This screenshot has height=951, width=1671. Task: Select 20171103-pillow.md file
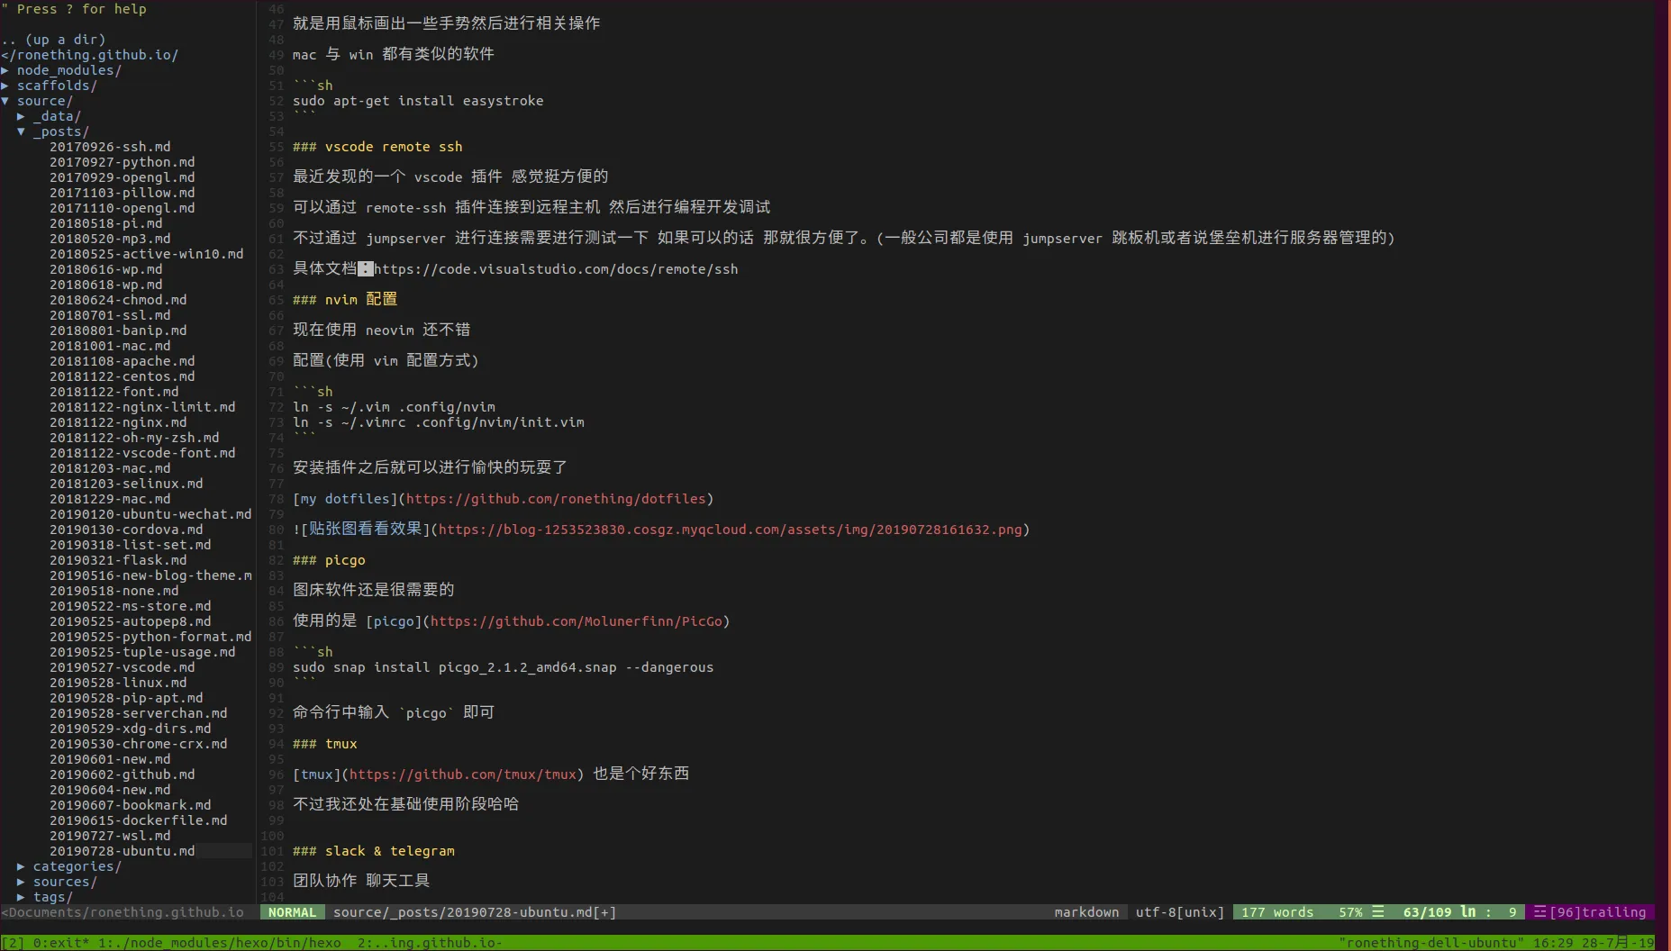[x=122, y=193]
